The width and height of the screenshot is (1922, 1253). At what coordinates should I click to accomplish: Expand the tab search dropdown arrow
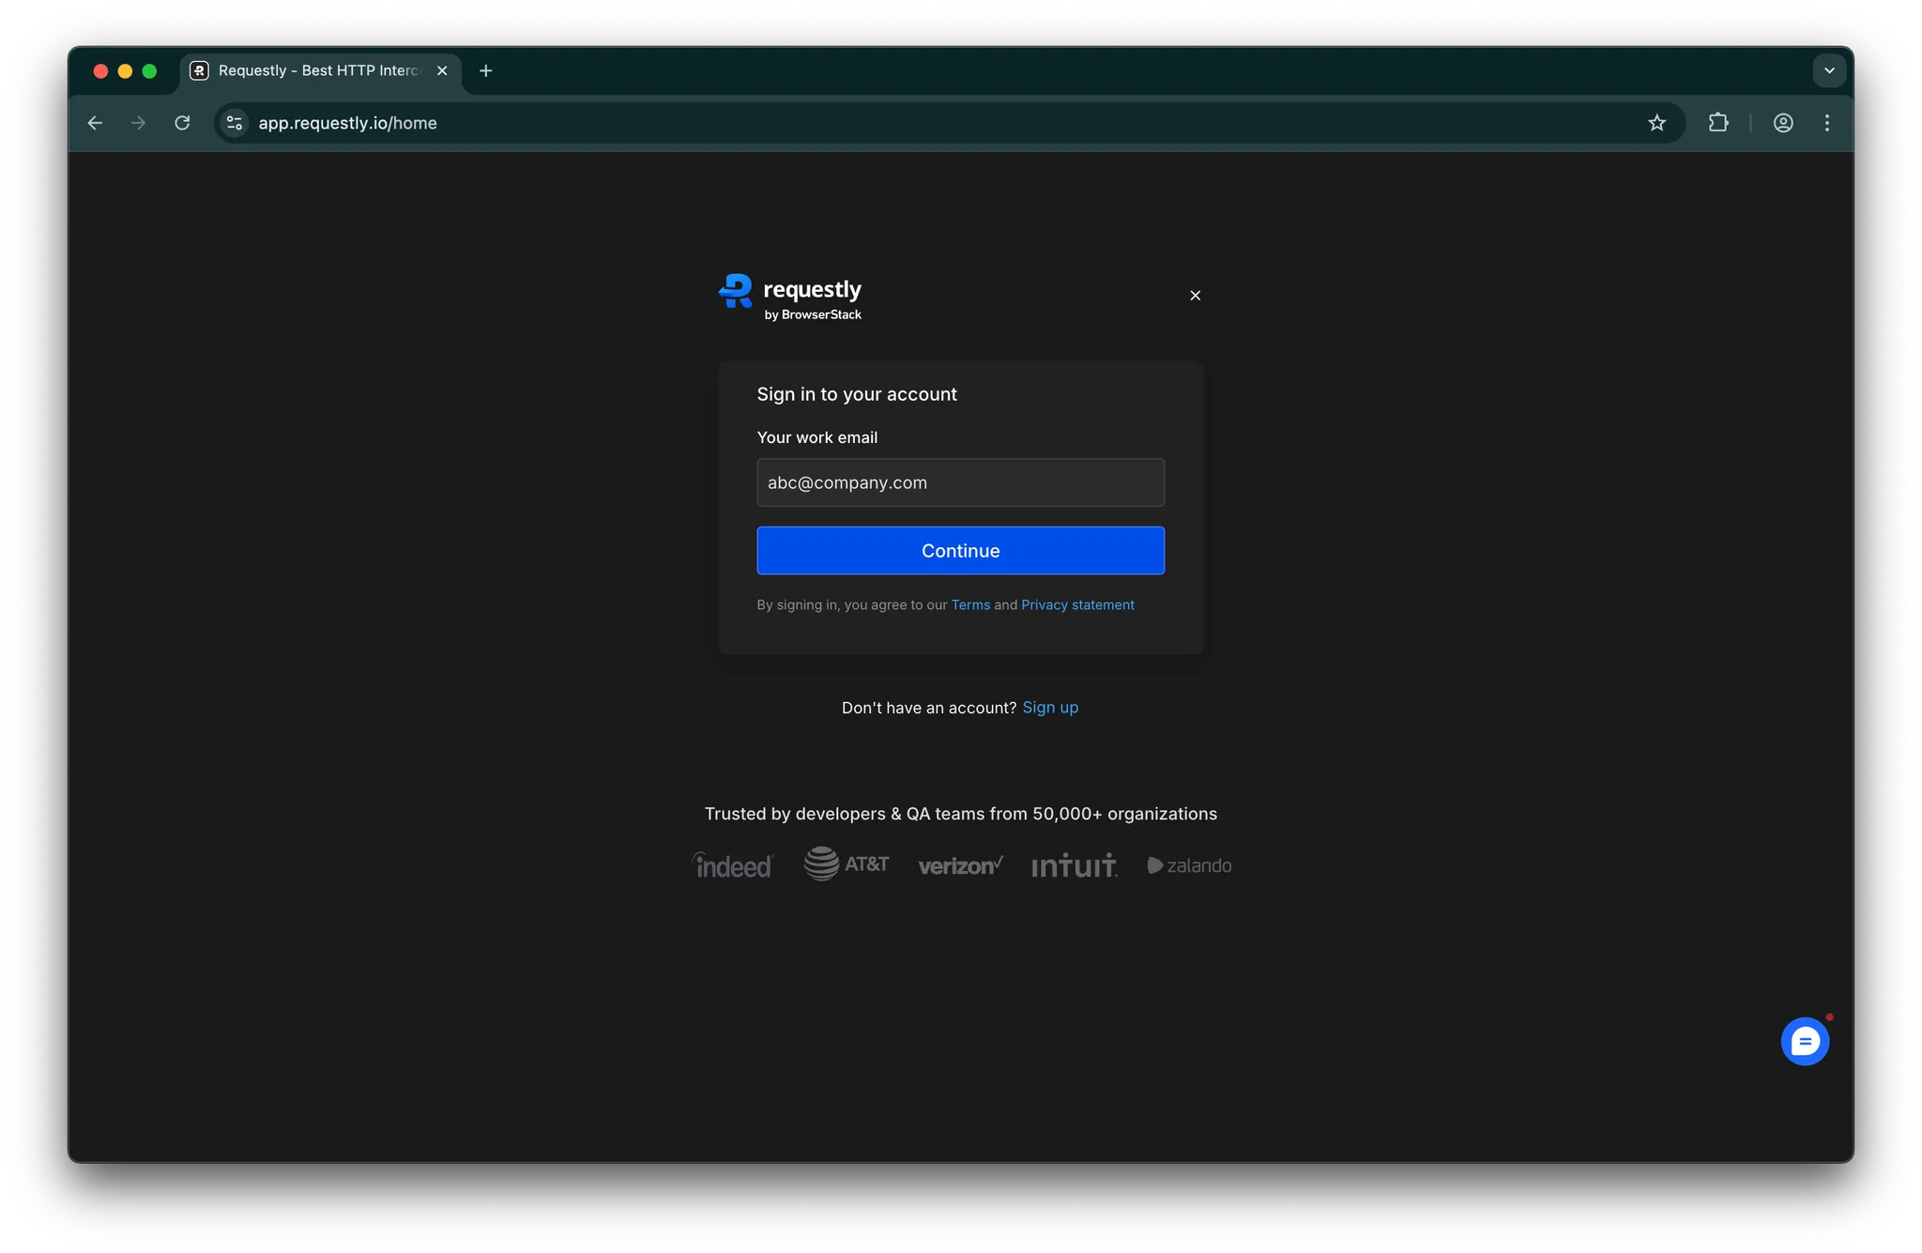coord(1828,70)
